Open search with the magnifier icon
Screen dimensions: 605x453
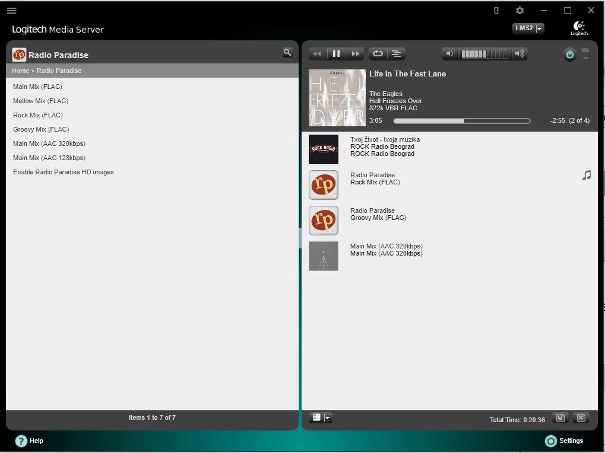(287, 52)
